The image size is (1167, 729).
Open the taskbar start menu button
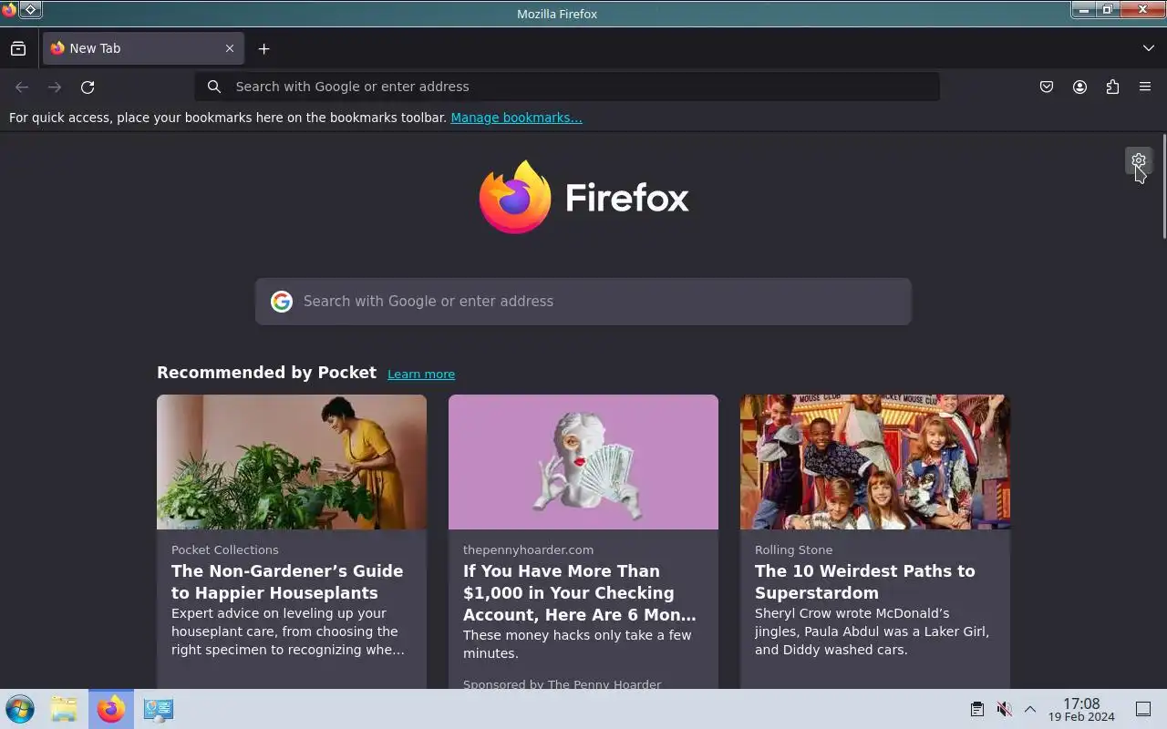pos(20,709)
